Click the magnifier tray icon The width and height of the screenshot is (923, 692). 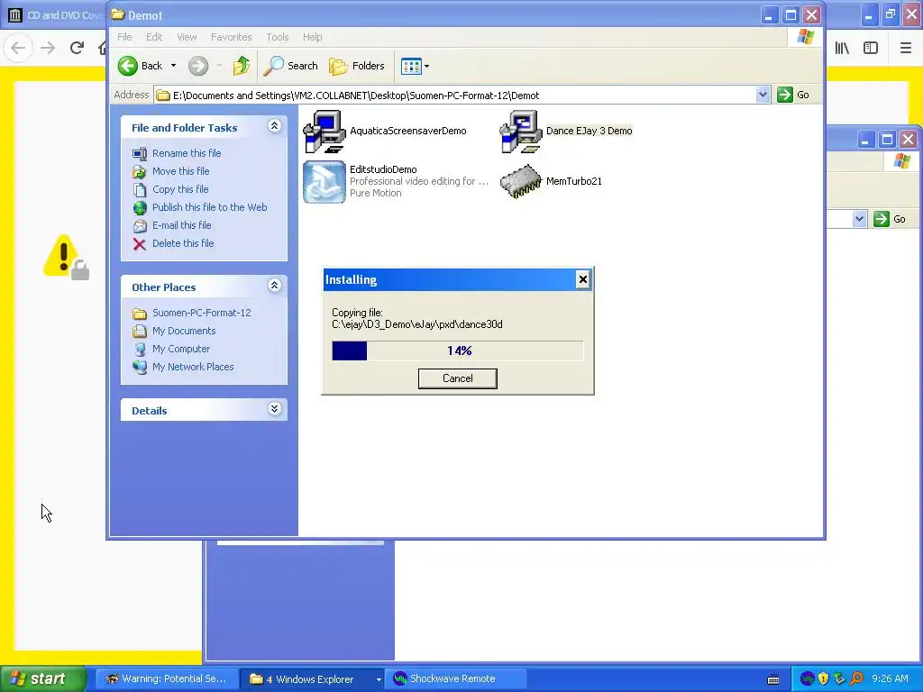(856, 679)
